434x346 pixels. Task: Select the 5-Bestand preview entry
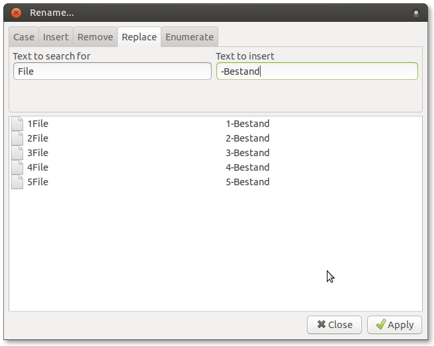click(x=247, y=182)
